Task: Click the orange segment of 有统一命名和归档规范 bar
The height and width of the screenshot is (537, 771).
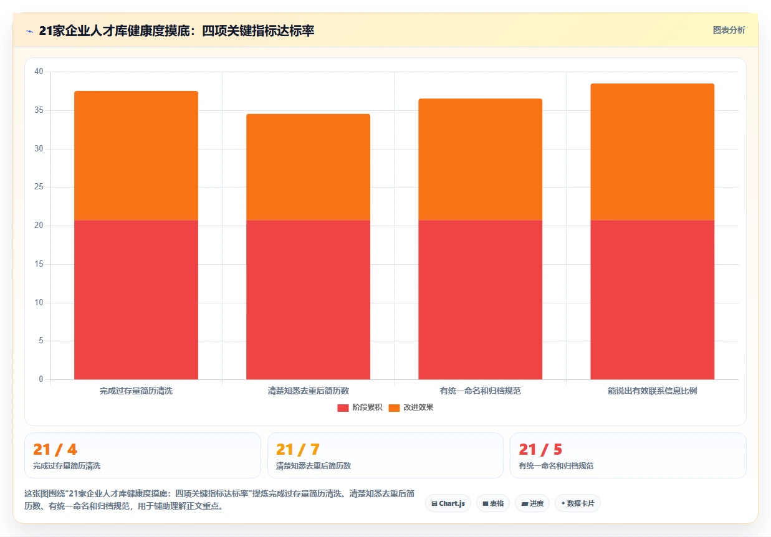Action: point(480,159)
